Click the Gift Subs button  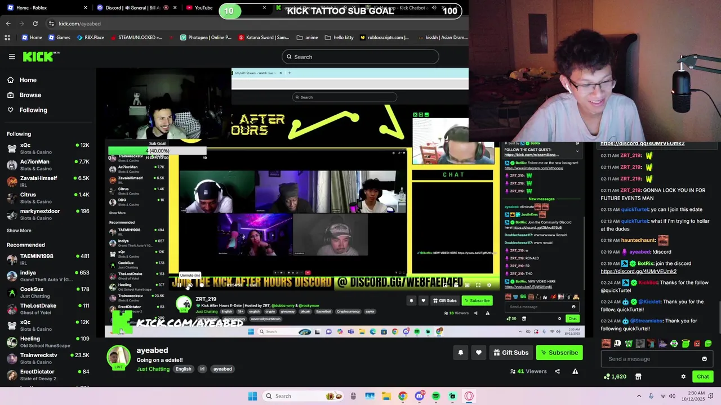click(511, 353)
